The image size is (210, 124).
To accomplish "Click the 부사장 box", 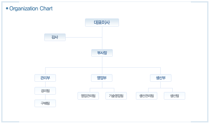I will tap(102, 53).
